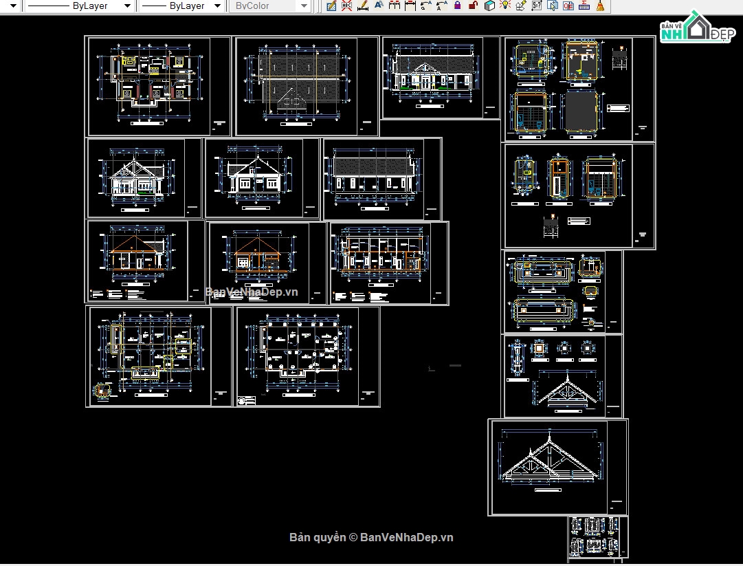Click the open red padlock icon
The height and width of the screenshot is (566, 743).
coord(474,6)
